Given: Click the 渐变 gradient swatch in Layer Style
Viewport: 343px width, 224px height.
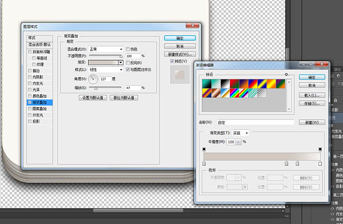Looking at the screenshot, I should pyautogui.click(x=103, y=62).
